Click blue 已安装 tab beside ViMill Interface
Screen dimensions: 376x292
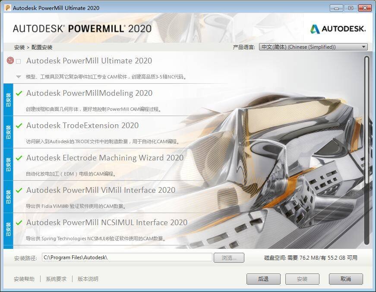[8, 197]
